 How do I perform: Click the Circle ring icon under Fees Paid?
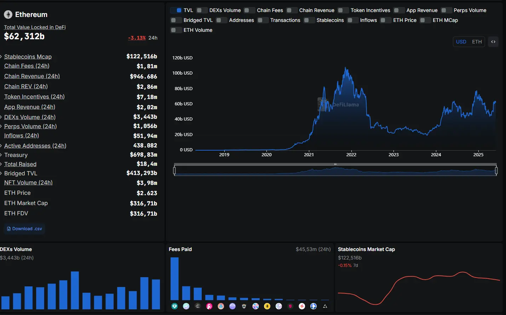click(186, 306)
